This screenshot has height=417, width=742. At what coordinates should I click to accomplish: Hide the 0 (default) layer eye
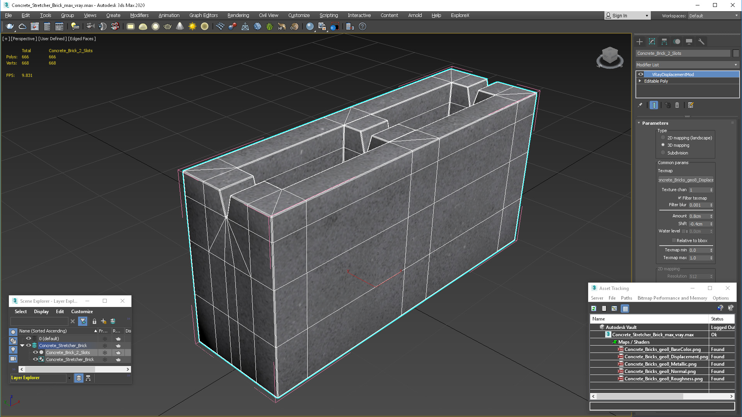[29, 339]
